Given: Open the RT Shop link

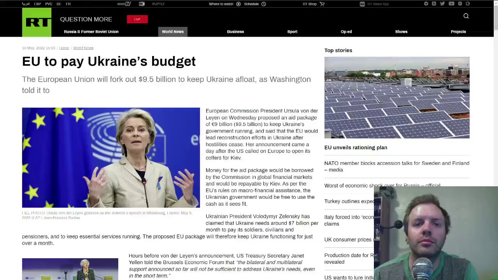Looking at the screenshot, I should (x=310, y=4).
